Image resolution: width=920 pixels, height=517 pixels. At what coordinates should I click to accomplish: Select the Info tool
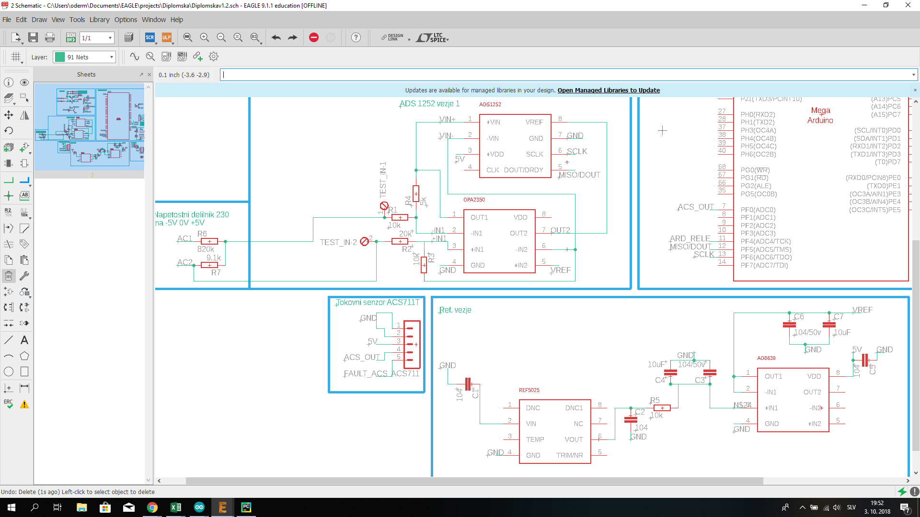(x=9, y=82)
